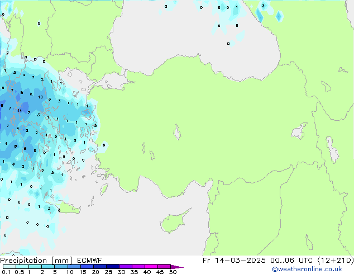Click the '00..06 UTC' time text
The height and width of the screenshot is (274, 354).
[x=291, y=261]
